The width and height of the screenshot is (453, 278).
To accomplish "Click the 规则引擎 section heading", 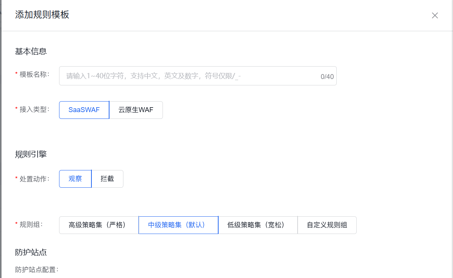I will [x=30, y=153].
